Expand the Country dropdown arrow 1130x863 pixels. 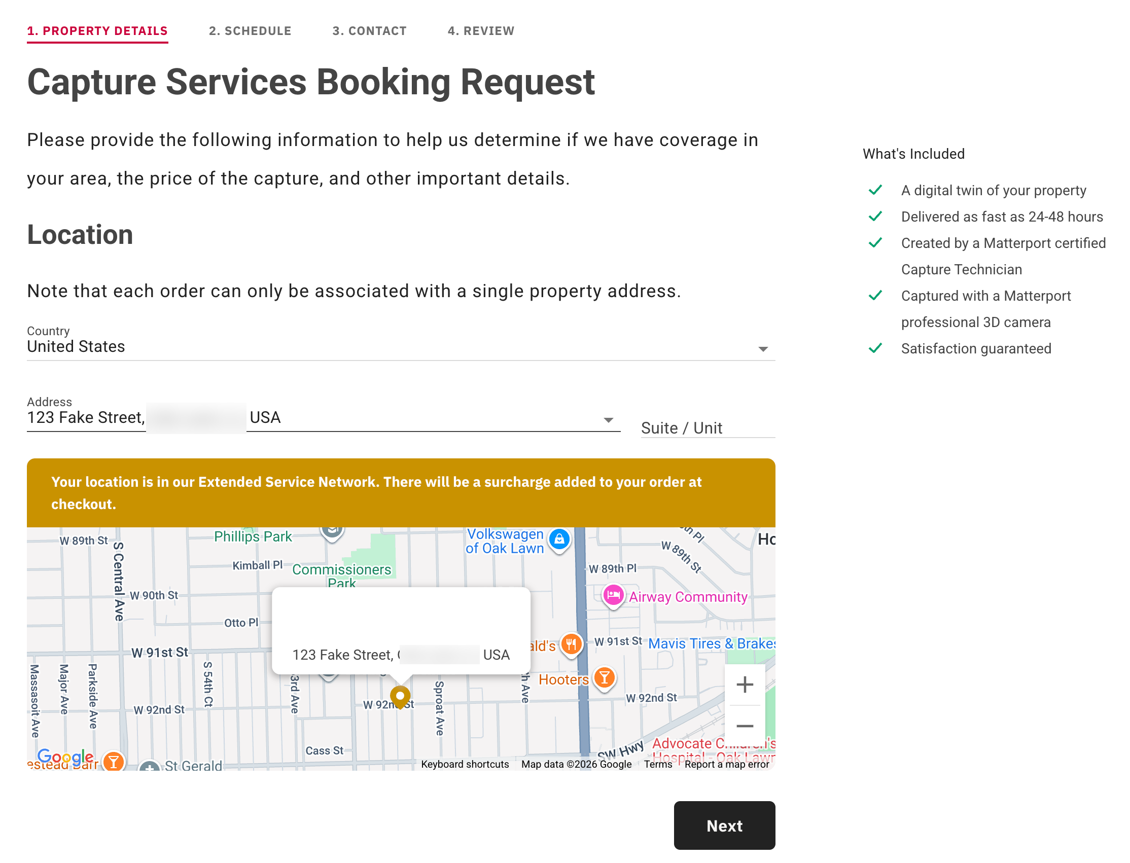pos(763,349)
